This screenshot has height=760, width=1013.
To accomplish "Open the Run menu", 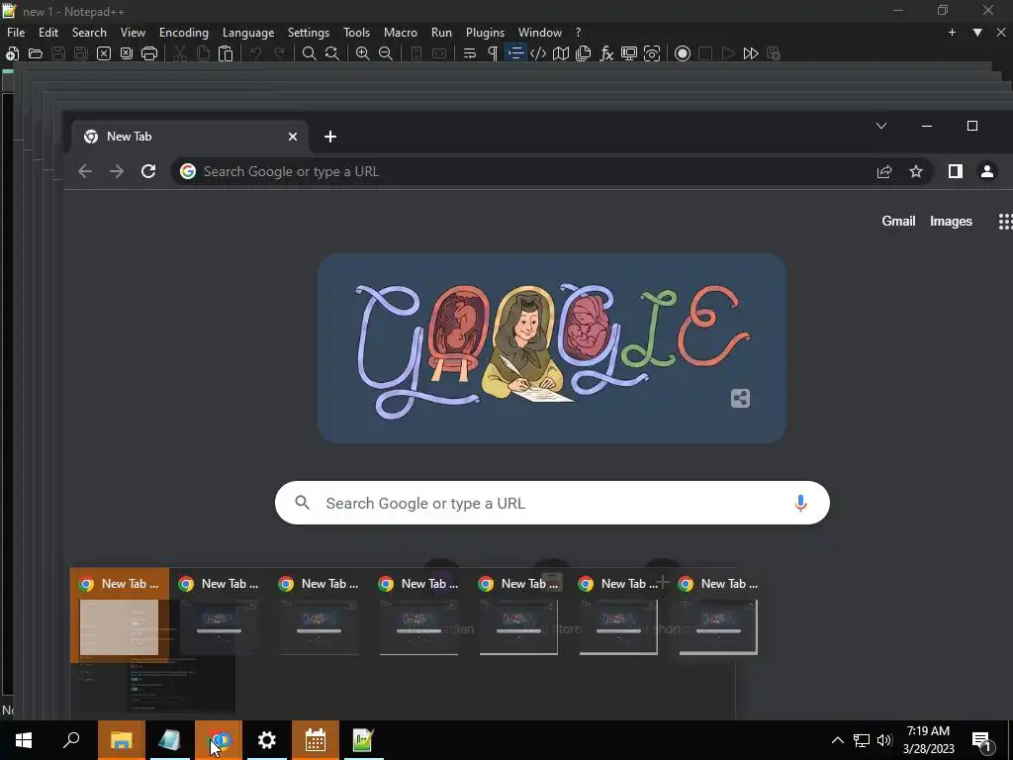I will (x=441, y=33).
